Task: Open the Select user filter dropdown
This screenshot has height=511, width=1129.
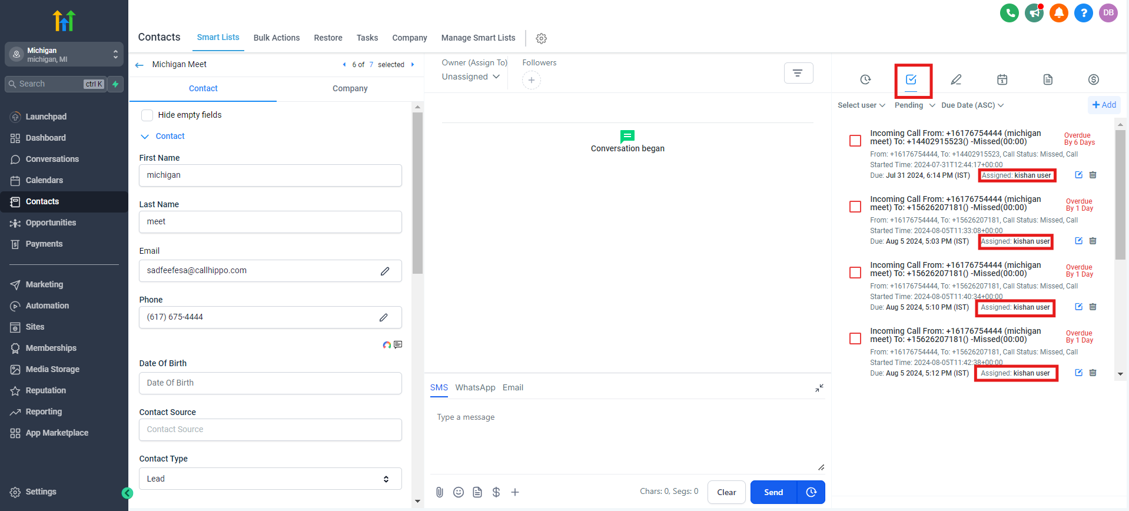Action: pyautogui.click(x=861, y=105)
